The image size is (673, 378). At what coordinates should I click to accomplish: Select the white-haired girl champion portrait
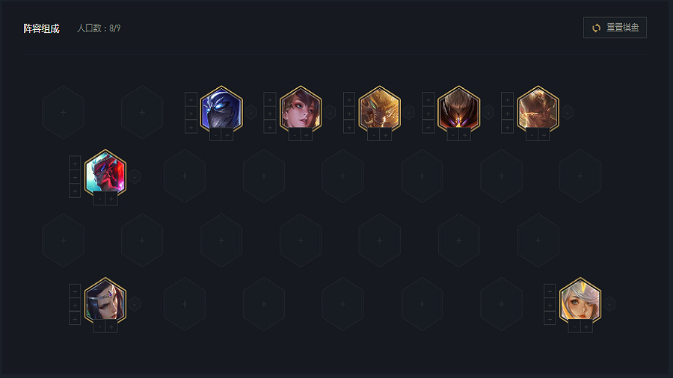[x=580, y=300]
